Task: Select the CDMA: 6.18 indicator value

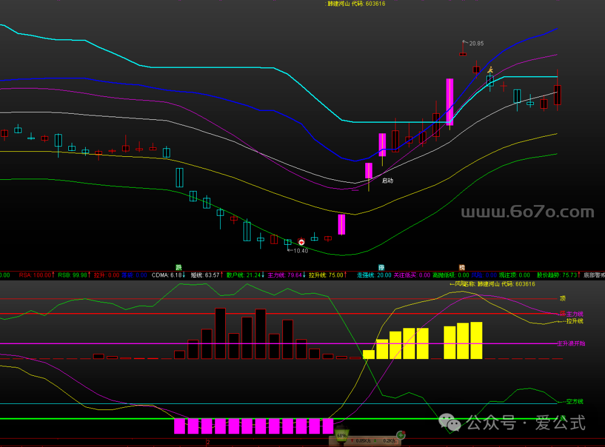Action: (x=168, y=275)
